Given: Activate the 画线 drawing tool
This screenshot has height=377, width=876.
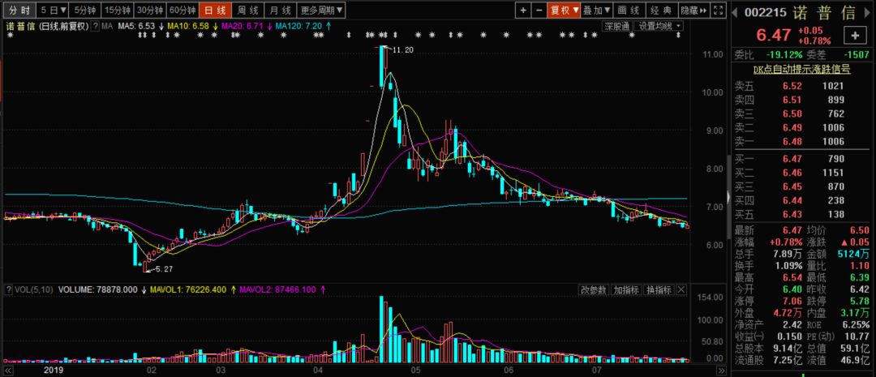Looking at the screenshot, I should (x=629, y=10).
